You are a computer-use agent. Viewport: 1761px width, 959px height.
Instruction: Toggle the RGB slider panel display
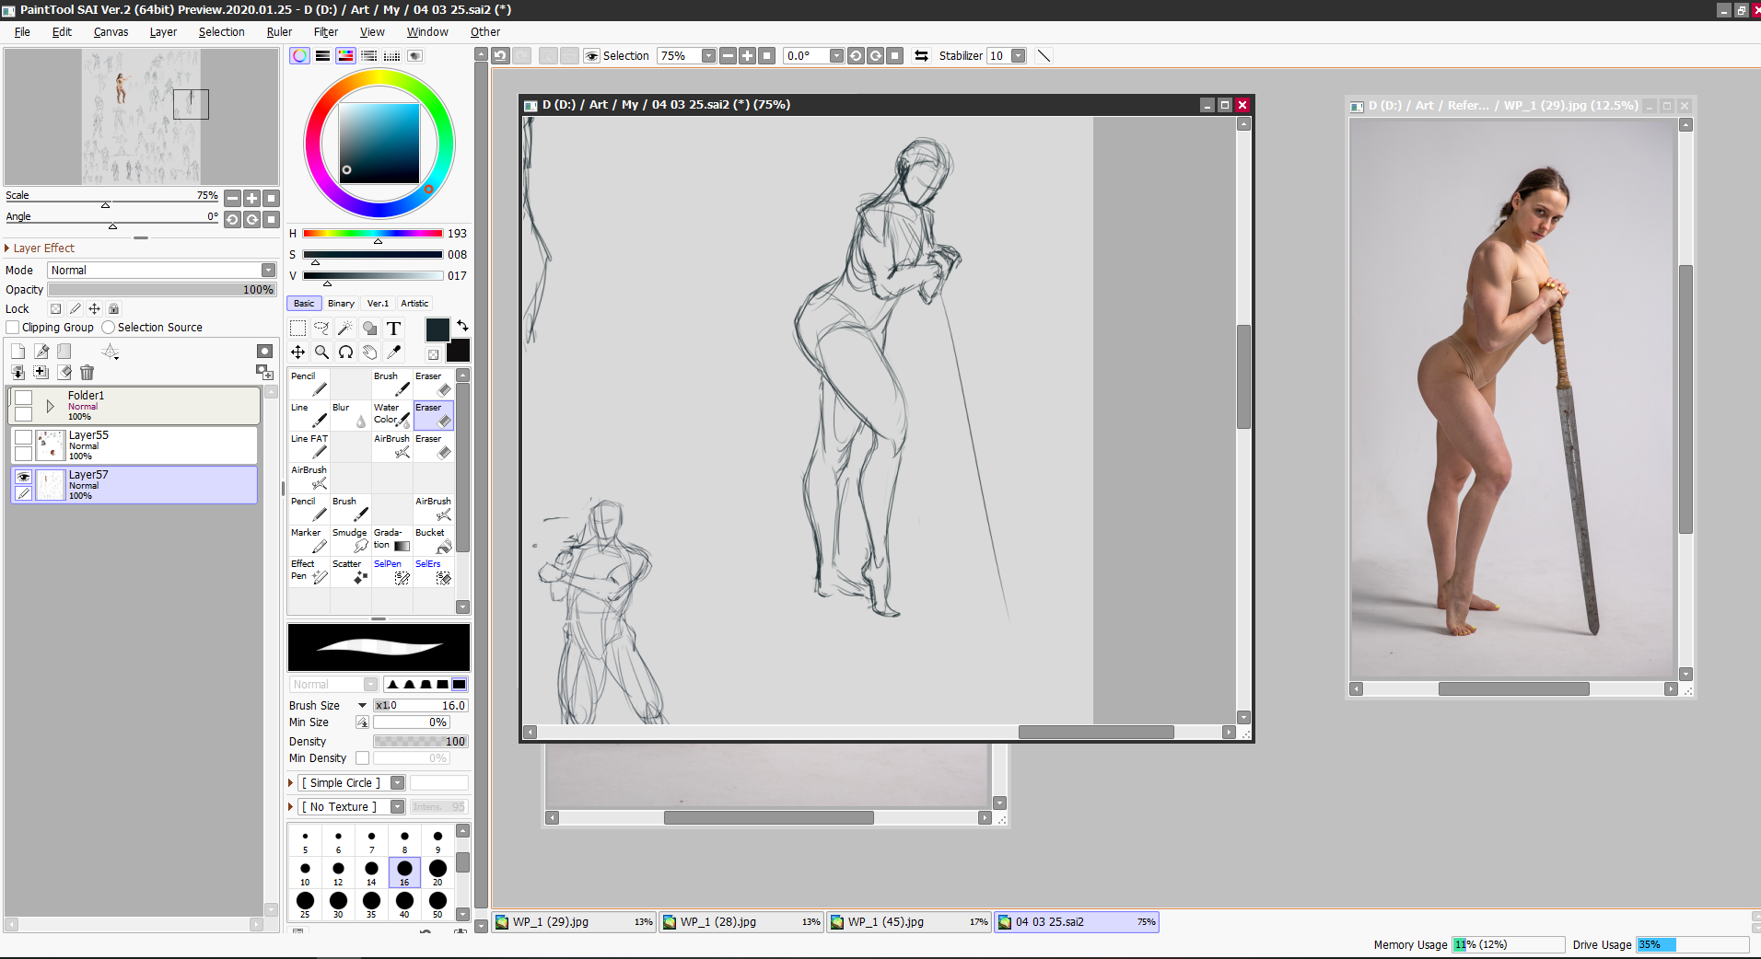[x=322, y=56]
